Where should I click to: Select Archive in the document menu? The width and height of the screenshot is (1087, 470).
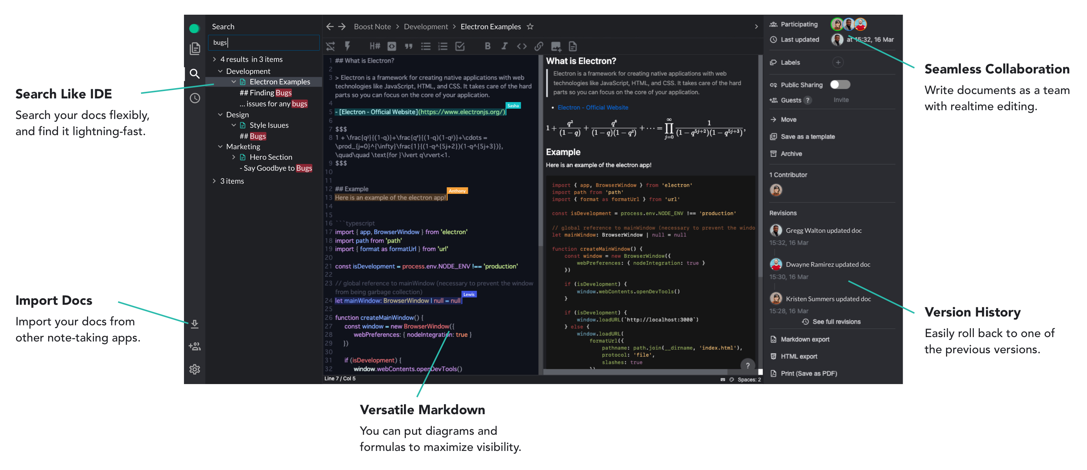791,154
